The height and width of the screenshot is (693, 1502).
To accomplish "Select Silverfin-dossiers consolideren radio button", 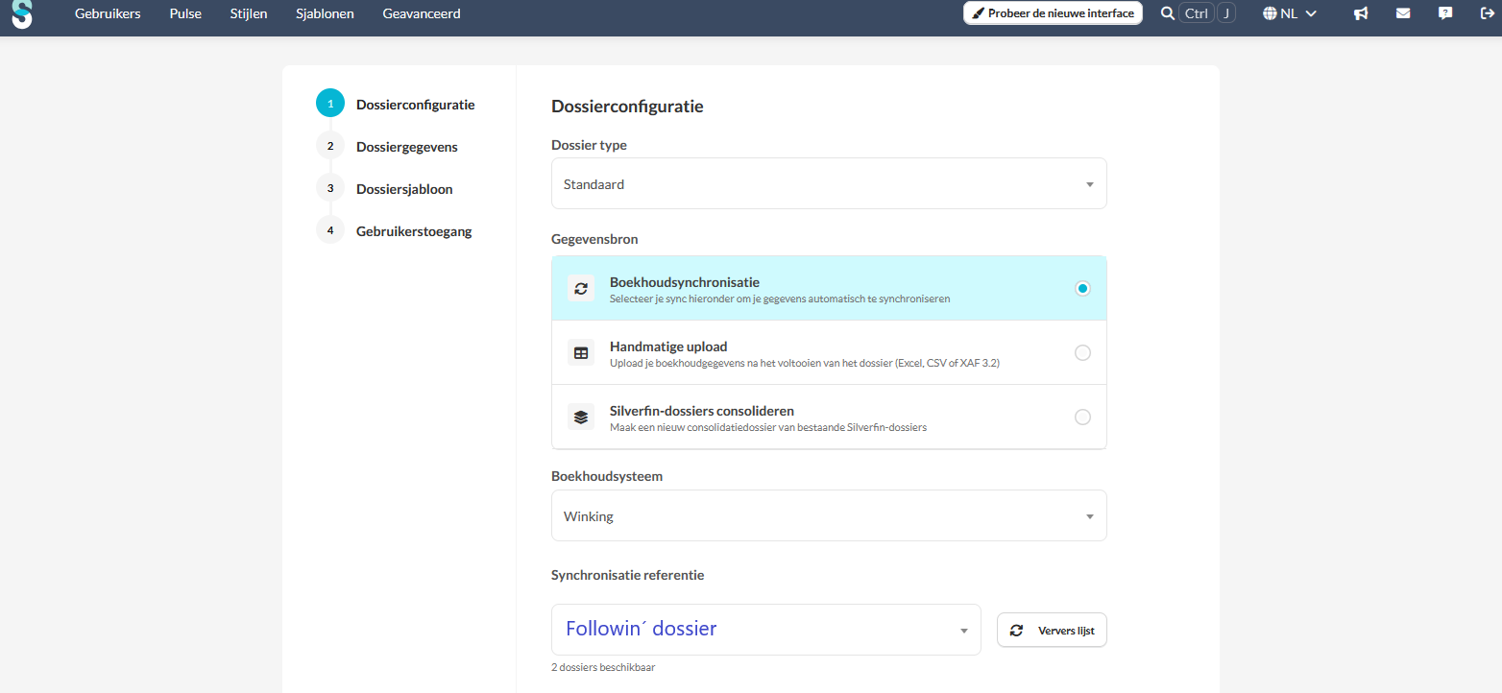I will 1082,417.
